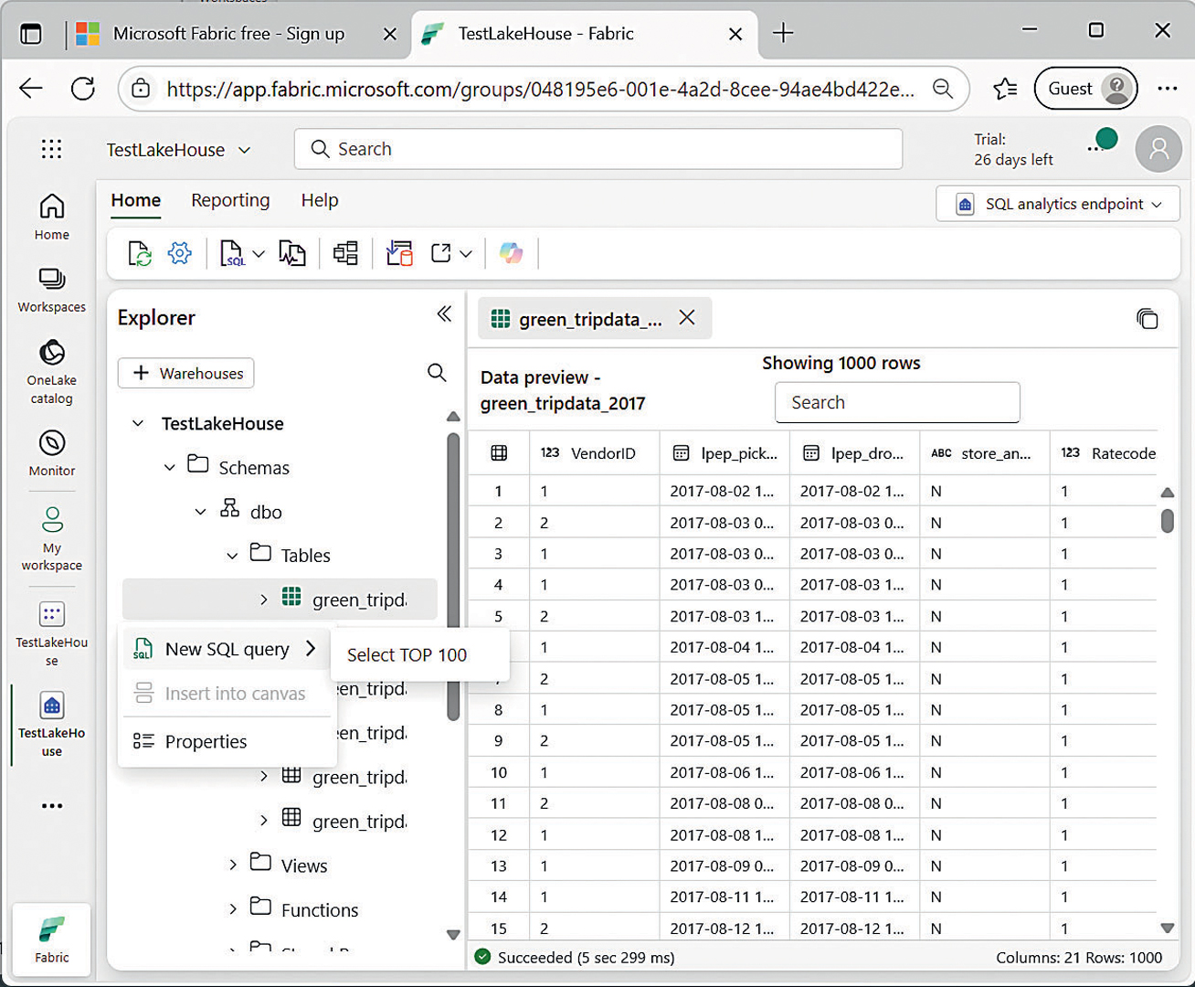This screenshot has width=1195, height=987.
Task: Click row number 10 in data grid
Action: coord(499,772)
